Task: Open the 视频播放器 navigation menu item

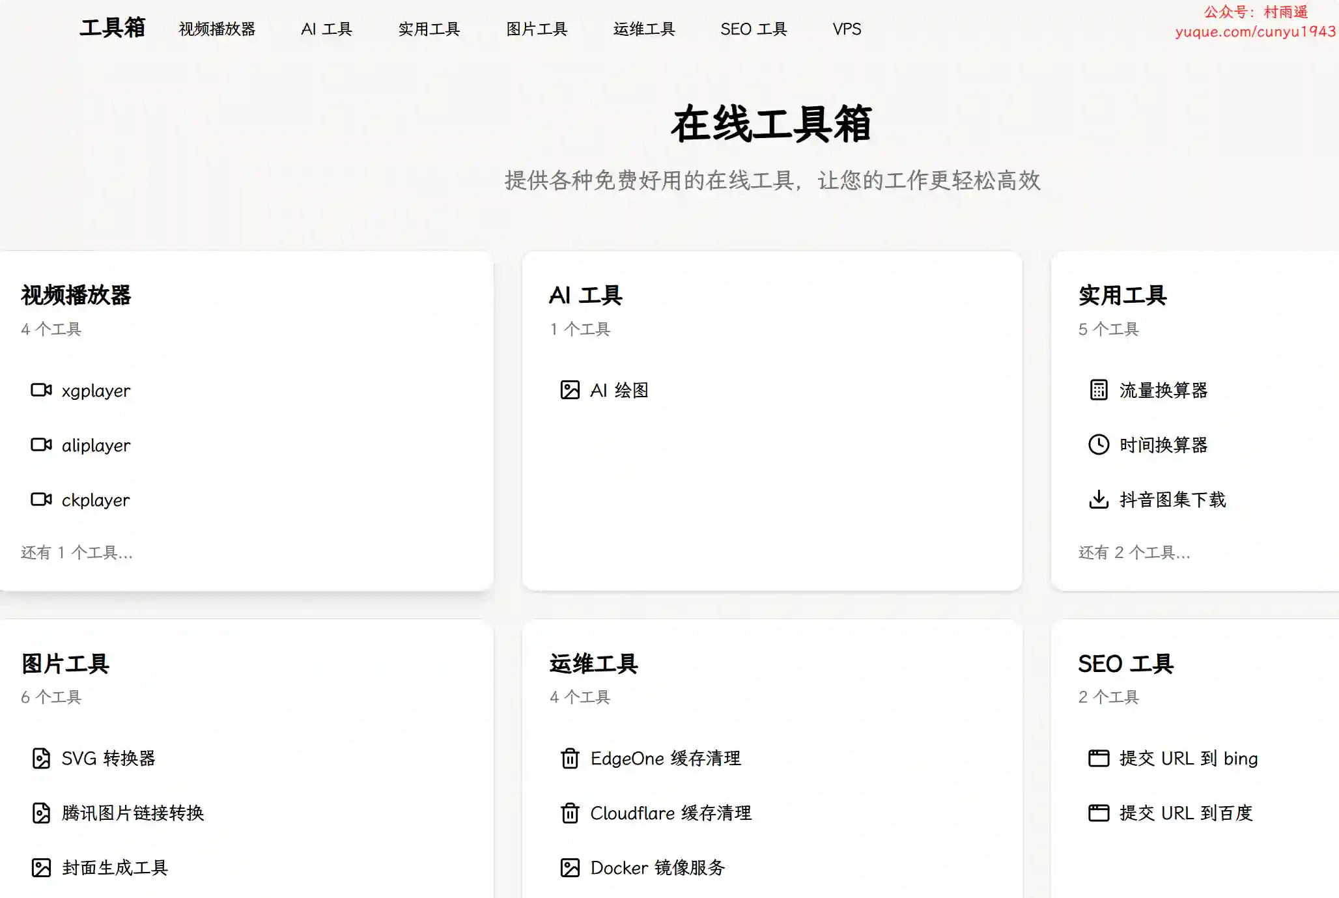Action: 217,29
